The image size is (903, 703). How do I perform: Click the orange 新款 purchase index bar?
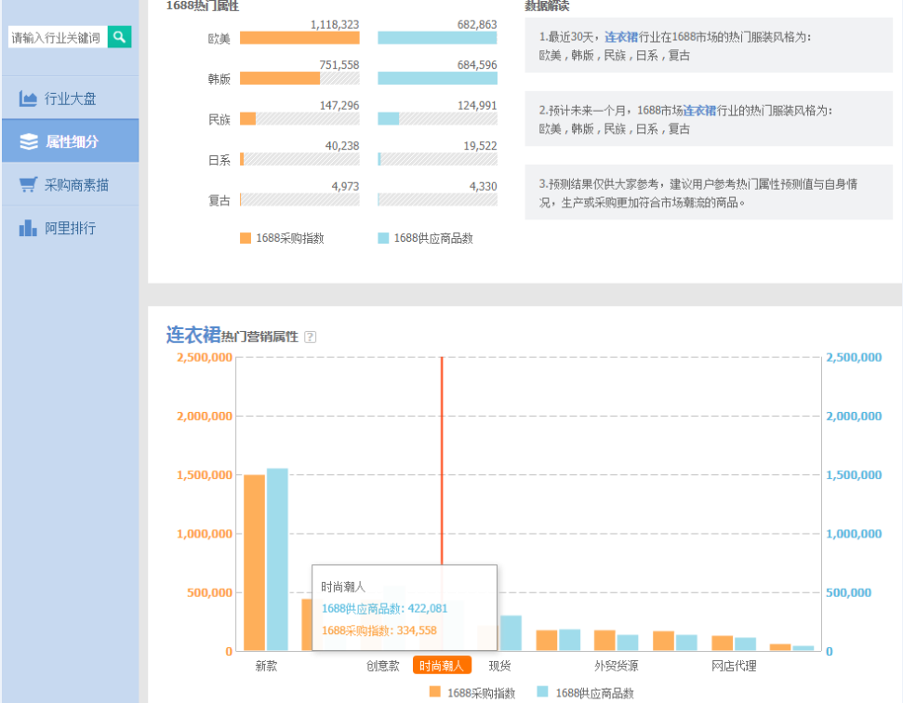click(x=254, y=563)
